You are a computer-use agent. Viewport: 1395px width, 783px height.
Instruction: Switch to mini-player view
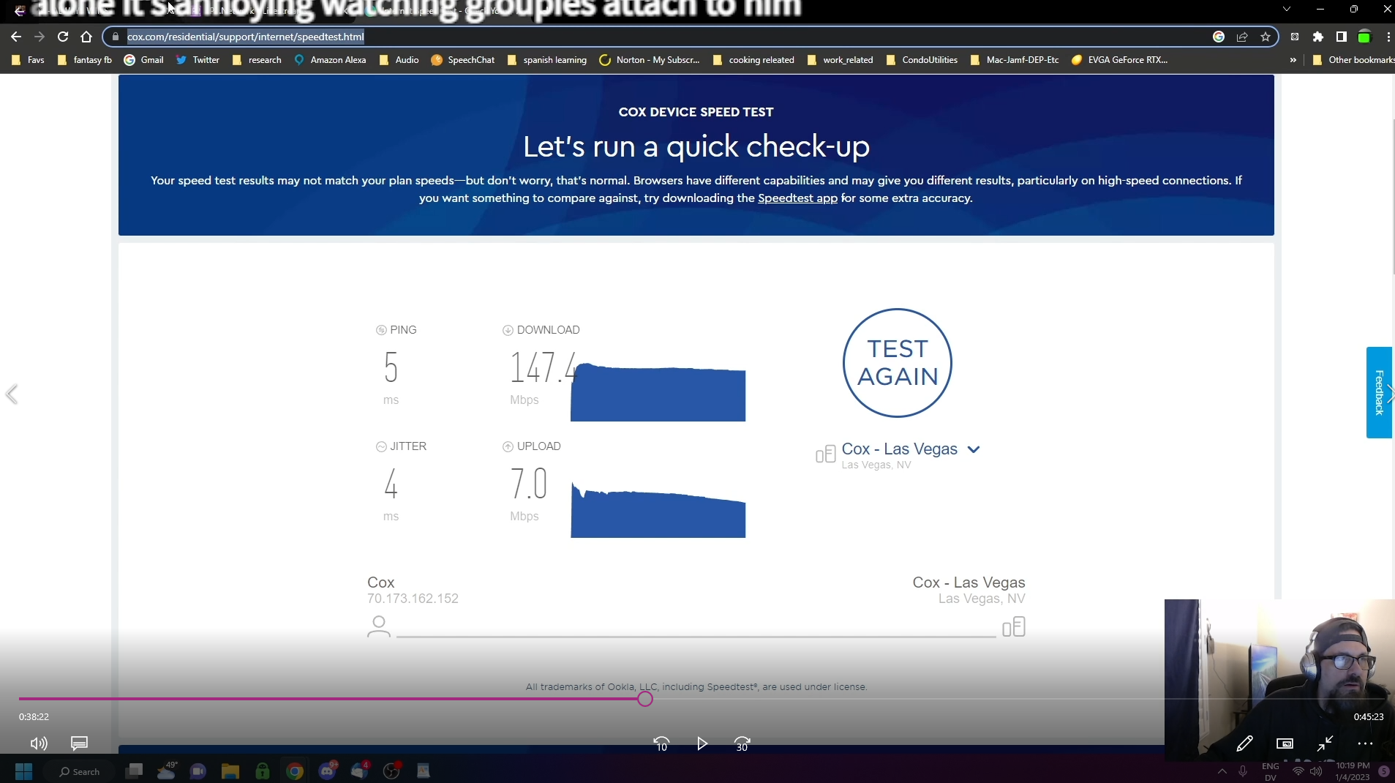1285,743
